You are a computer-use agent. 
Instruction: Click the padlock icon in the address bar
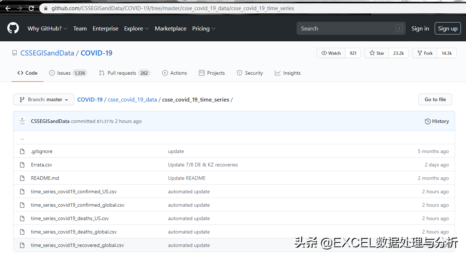coord(46,8)
